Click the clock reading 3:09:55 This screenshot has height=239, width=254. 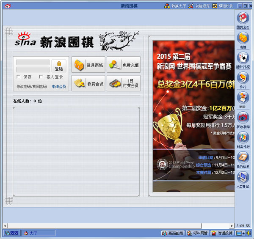[x=243, y=226]
